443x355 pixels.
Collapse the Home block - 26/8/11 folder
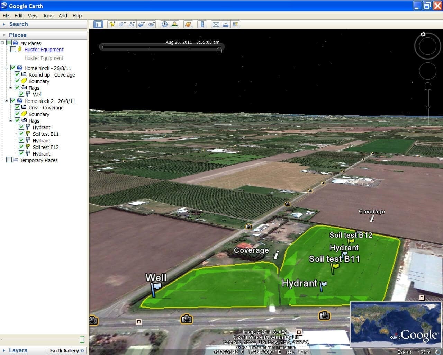pos(7,68)
